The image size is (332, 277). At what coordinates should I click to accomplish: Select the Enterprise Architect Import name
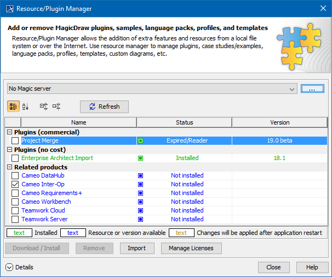(x=57, y=158)
